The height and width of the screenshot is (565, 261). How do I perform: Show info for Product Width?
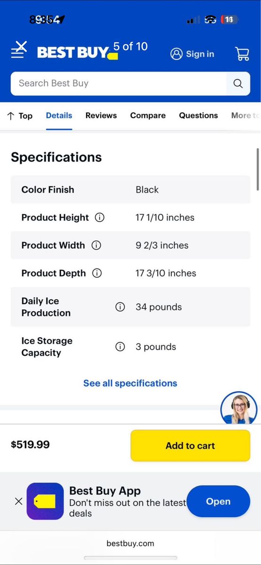[x=96, y=245]
